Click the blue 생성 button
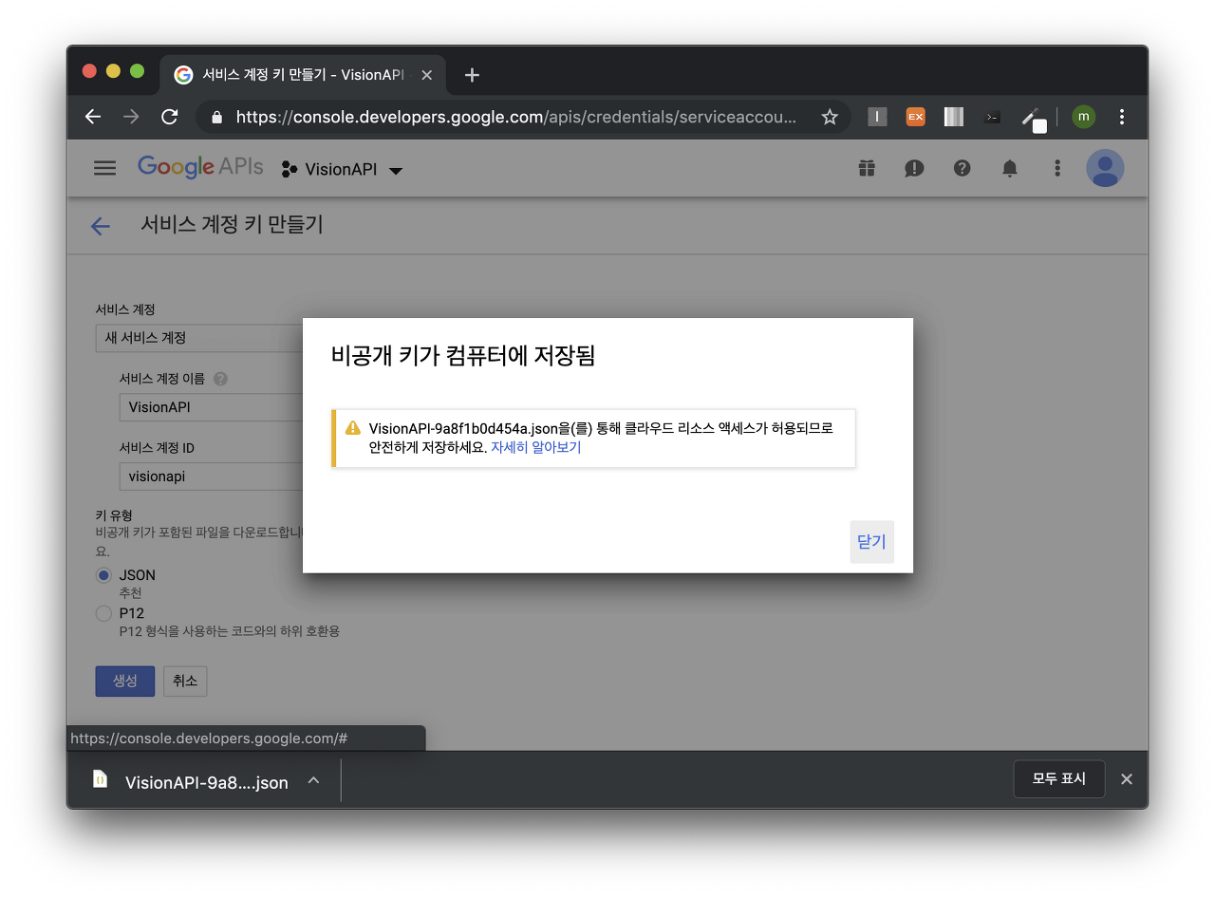1215x897 pixels. pyautogui.click(x=125, y=681)
